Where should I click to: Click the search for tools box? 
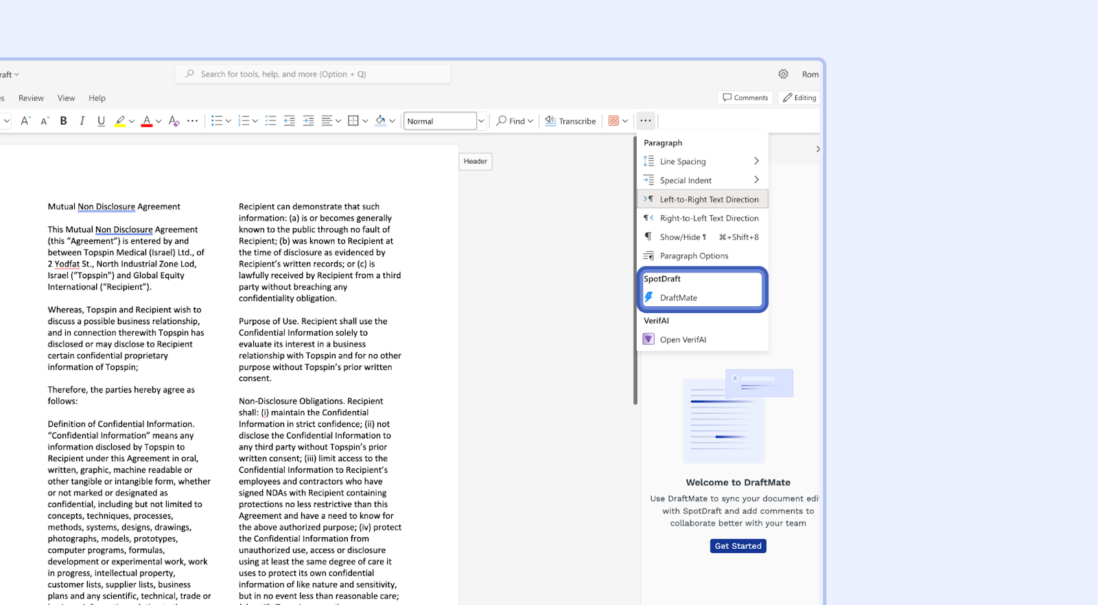click(313, 74)
